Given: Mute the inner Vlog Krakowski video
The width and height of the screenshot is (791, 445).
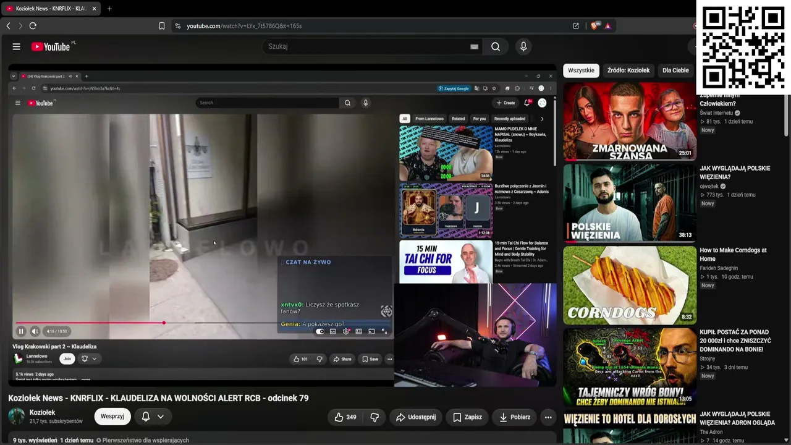Looking at the screenshot, I should [35, 331].
